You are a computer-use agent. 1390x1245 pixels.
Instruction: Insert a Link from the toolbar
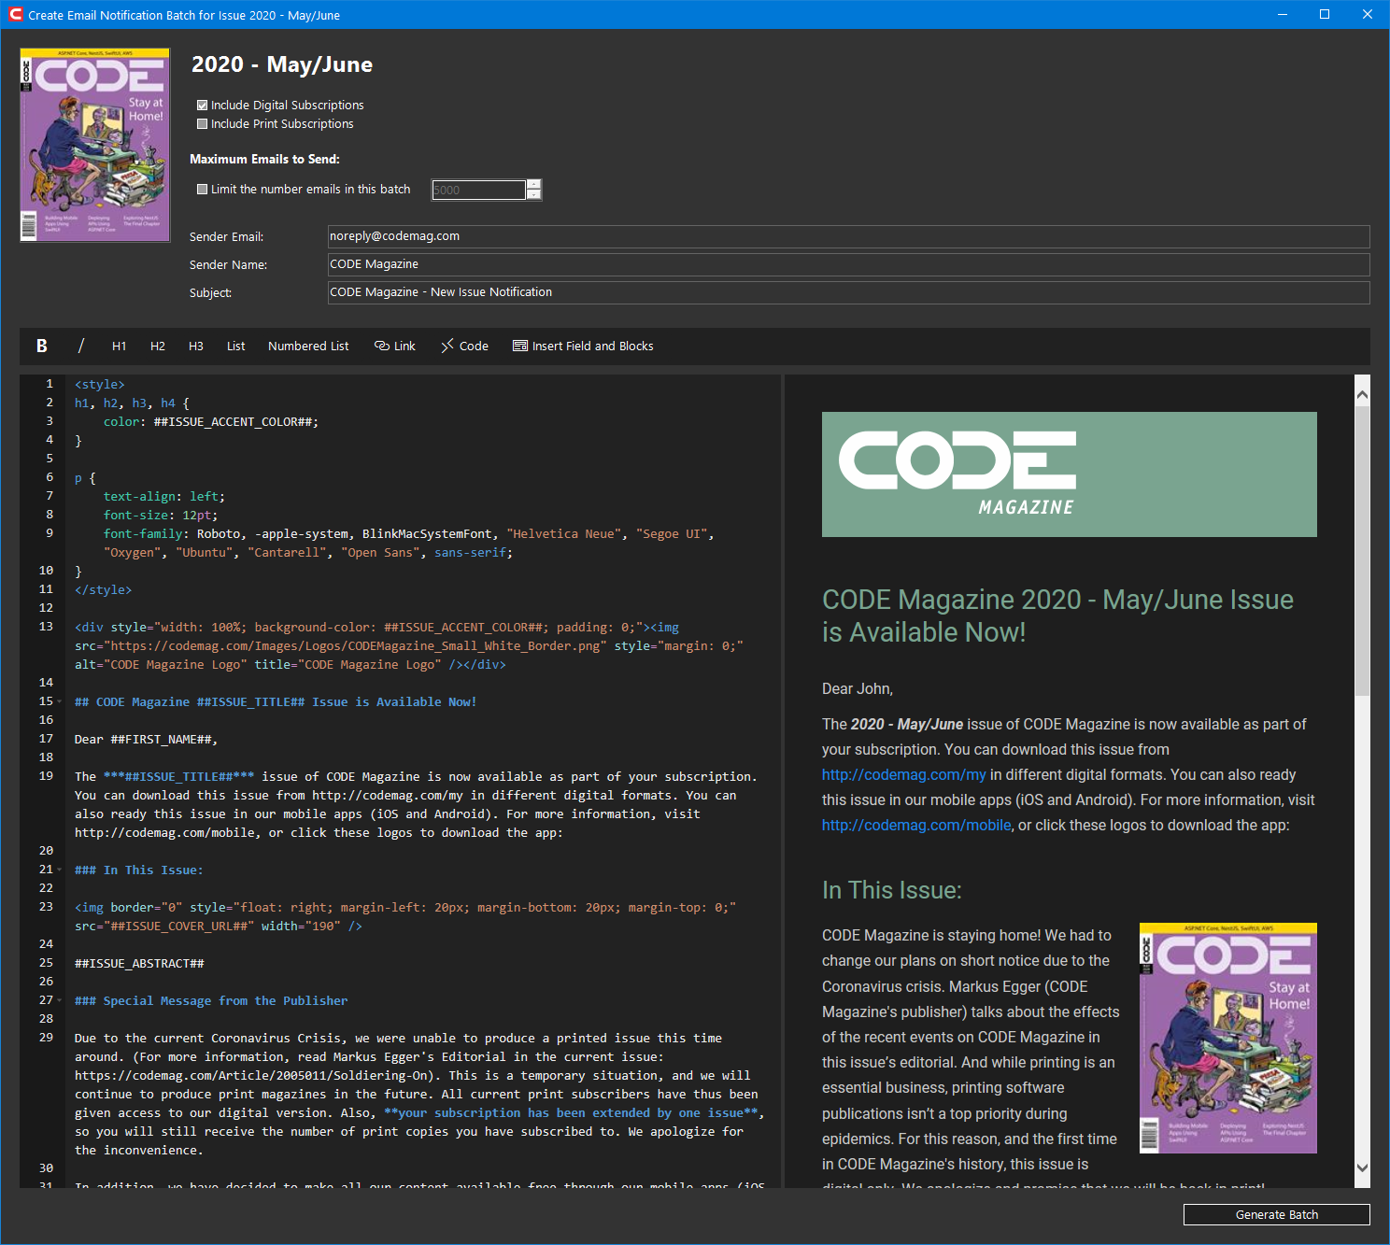tap(395, 347)
